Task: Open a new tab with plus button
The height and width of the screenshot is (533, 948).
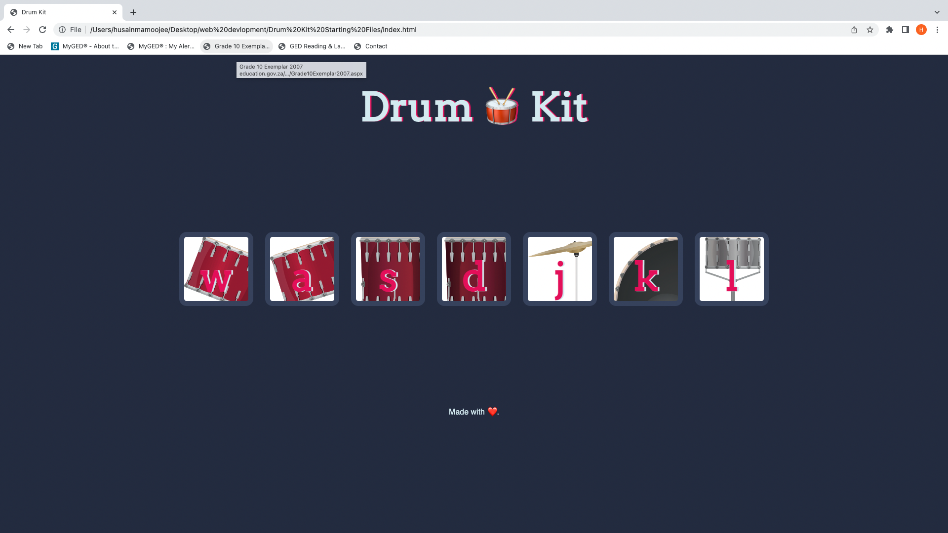Action: [133, 12]
